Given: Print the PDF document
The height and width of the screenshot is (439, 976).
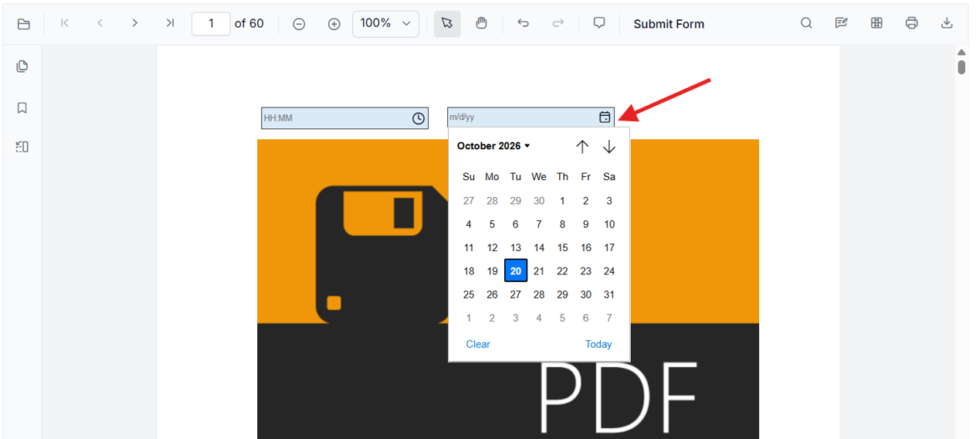Looking at the screenshot, I should 912,23.
